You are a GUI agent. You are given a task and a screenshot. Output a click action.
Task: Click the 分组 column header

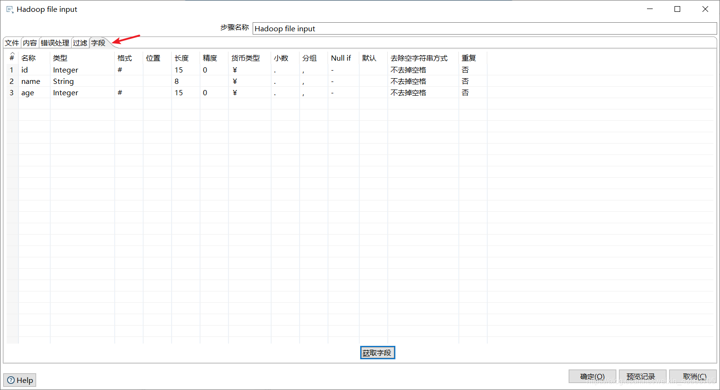(314, 58)
